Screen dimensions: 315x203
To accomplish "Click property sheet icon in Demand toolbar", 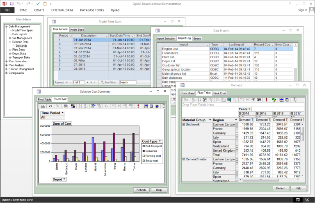I will [x=287, y=100].
